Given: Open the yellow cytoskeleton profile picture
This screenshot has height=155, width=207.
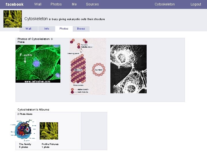Looking at the screenshot, I should (13, 19).
